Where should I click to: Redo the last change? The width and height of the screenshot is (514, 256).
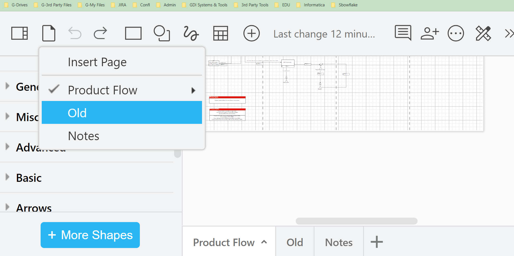[x=100, y=33]
